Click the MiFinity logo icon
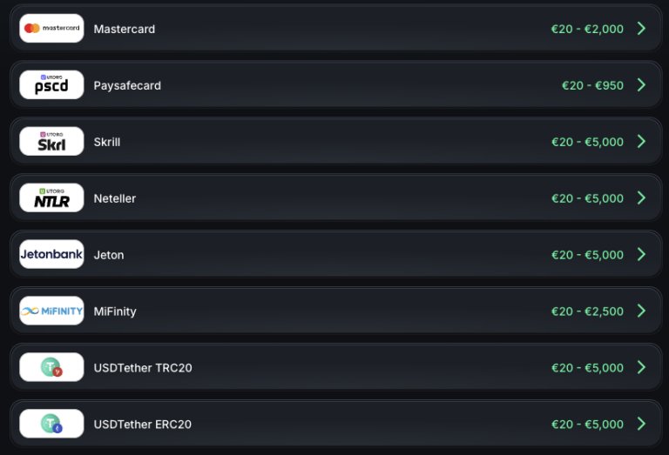 pyautogui.click(x=51, y=311)
